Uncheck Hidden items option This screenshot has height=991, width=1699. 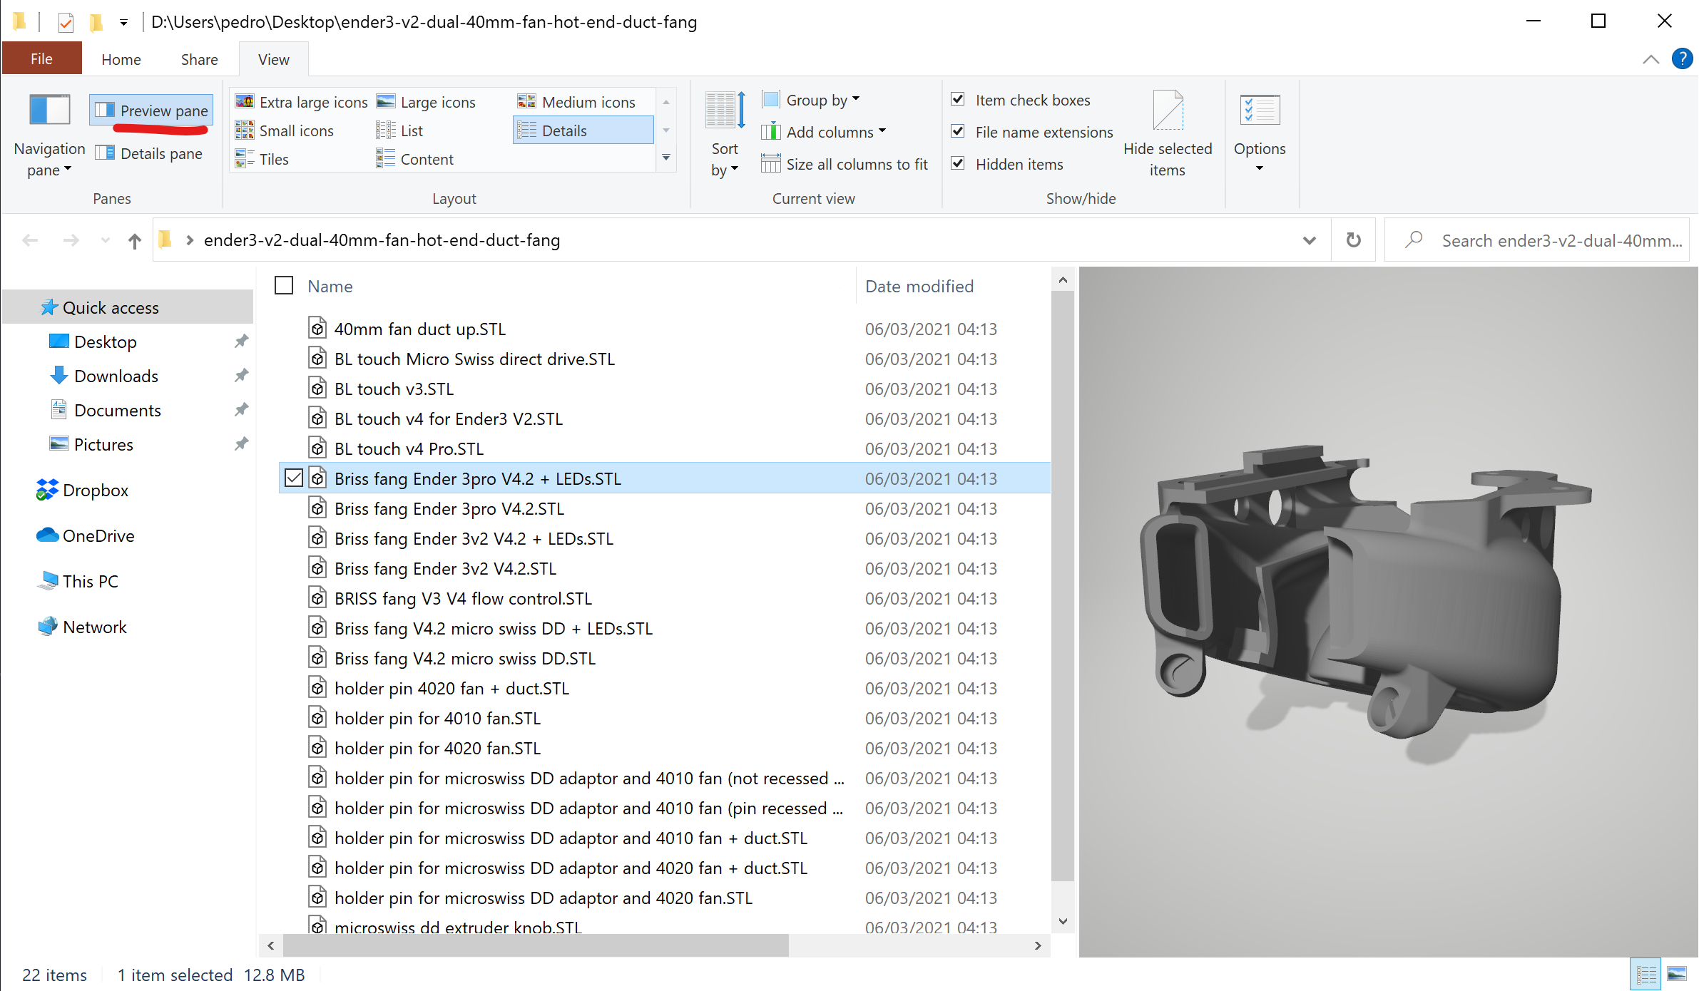point(959,164)
